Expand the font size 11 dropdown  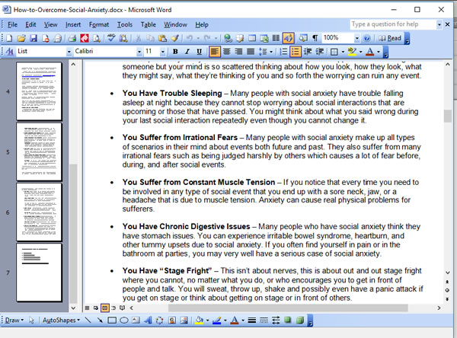coord(163,52)
